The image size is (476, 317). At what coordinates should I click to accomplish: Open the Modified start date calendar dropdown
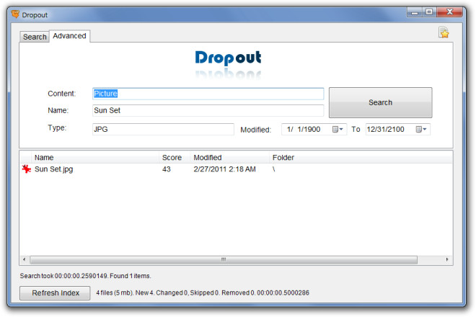point(338,130)
